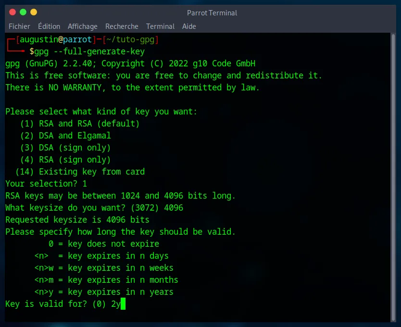Click the option (1) RSA and RSA line
Image resolution: width=401 pixels, height=327 pixels.
(79, 124)
